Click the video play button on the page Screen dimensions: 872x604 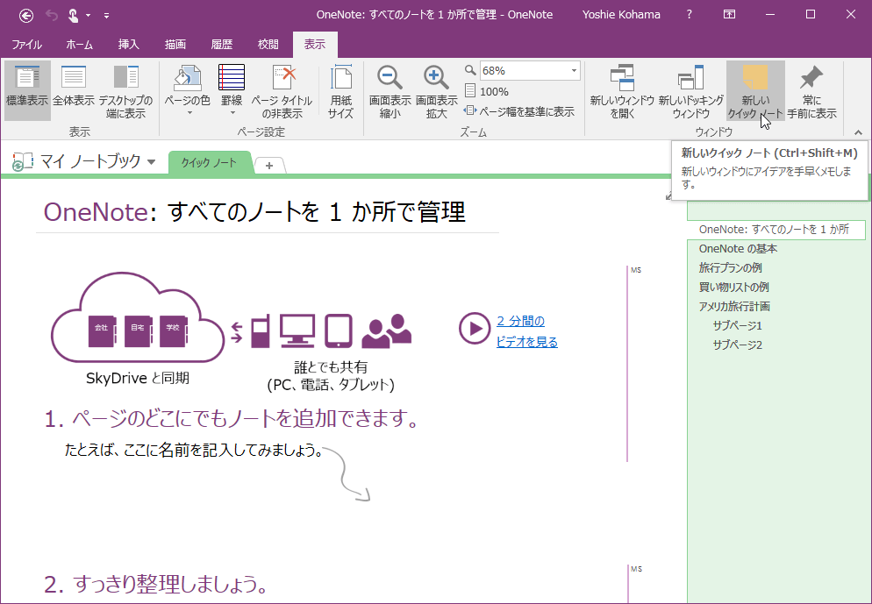pyautogui.click(x=475, y=329)
